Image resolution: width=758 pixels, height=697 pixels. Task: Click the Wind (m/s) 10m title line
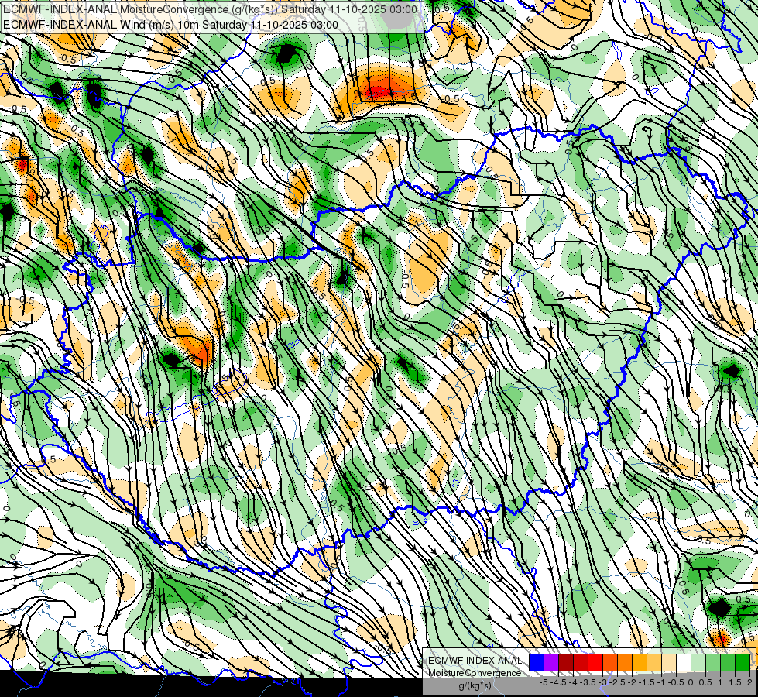coord(170,24)
